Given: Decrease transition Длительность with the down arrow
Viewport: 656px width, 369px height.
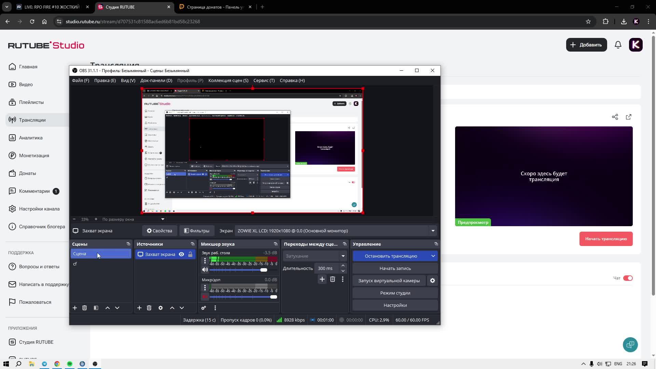Looking at the screenshot, I should [x=343, y=271].
